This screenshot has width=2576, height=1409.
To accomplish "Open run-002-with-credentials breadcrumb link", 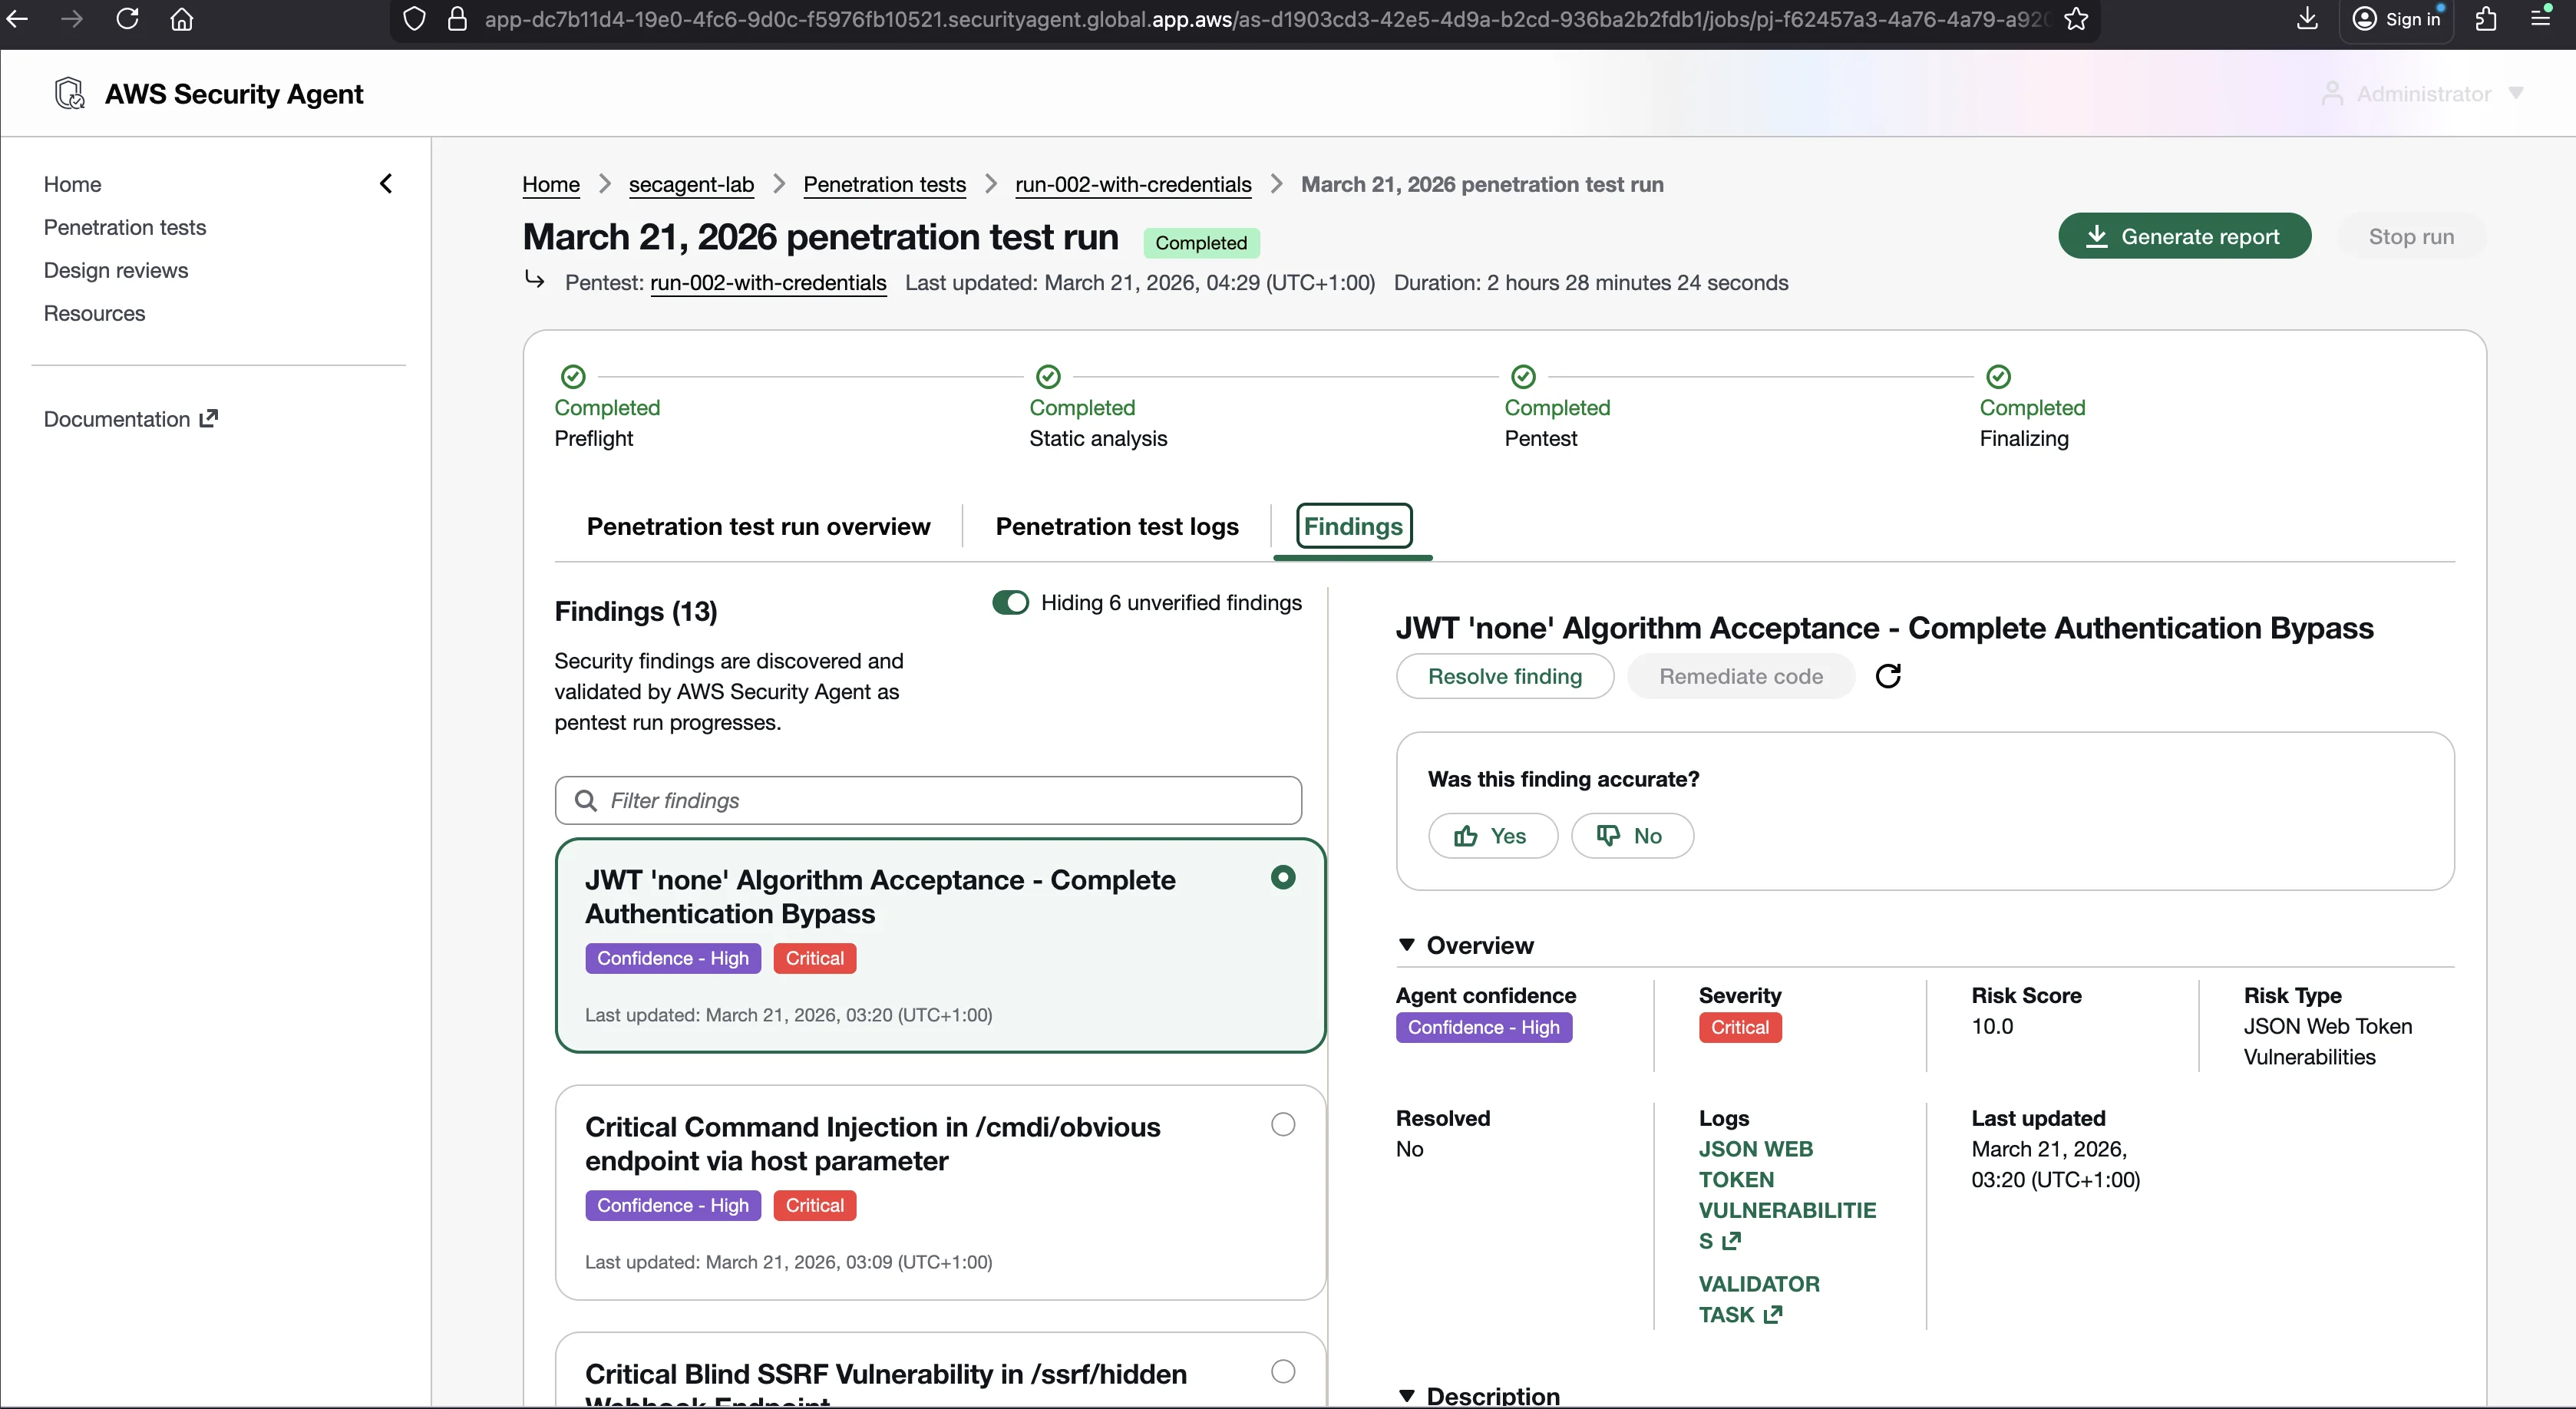I will click(x=1133, y=184).
